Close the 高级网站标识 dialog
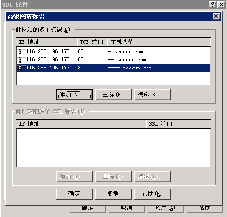 [216, 16]
